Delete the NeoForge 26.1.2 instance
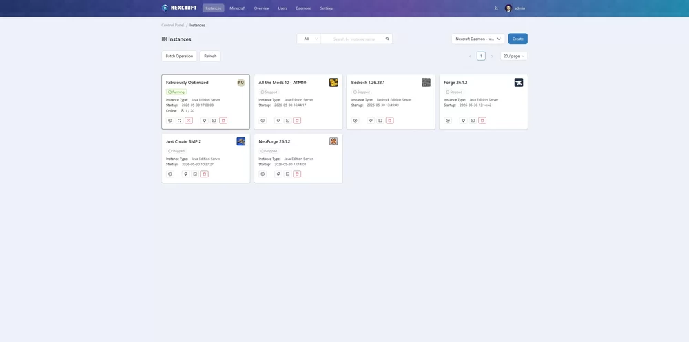The width and height of the screenshot is (689, 342). (x=297, y=174)
